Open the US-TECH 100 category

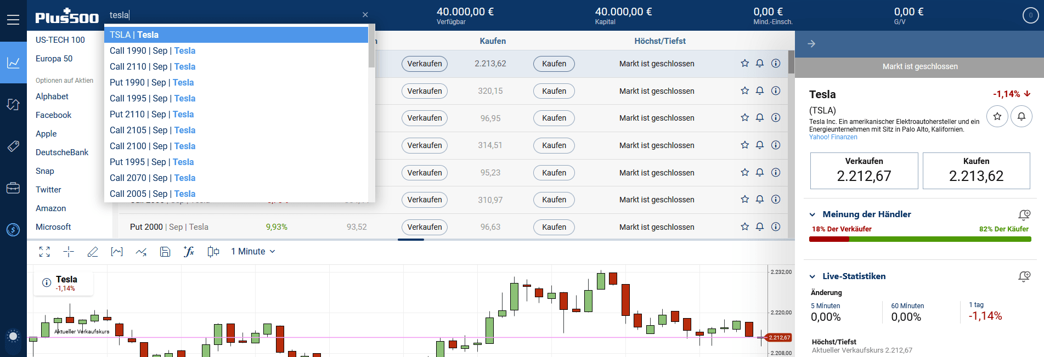click(60, 40)
